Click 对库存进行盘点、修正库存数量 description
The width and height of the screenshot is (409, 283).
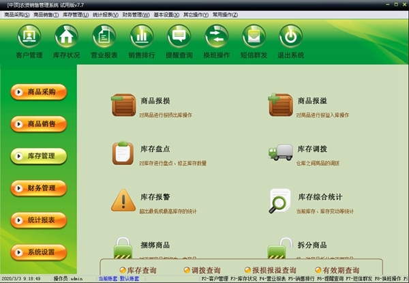point(172,163)
